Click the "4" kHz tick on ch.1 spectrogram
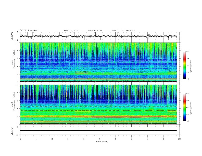The height and width of the screenshot is (156, 202). pyautogui.click(x=18, y=67)
